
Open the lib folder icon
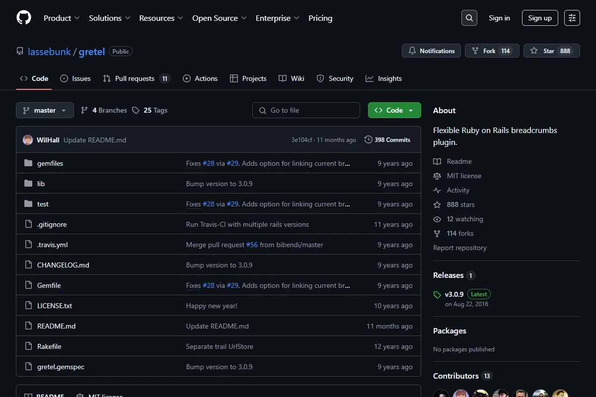[28, 184]
